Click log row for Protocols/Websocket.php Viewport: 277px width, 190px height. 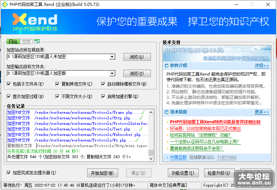pos(78,135)
